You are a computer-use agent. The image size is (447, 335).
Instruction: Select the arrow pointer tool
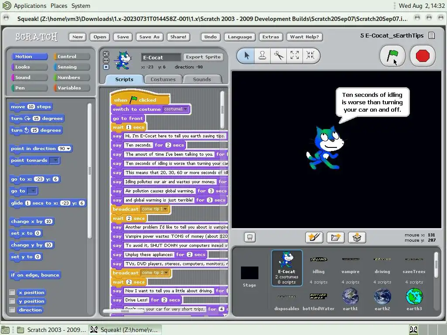click(247, 55)
